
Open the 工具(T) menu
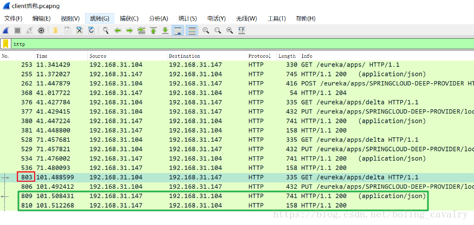[x=277, y=18]
